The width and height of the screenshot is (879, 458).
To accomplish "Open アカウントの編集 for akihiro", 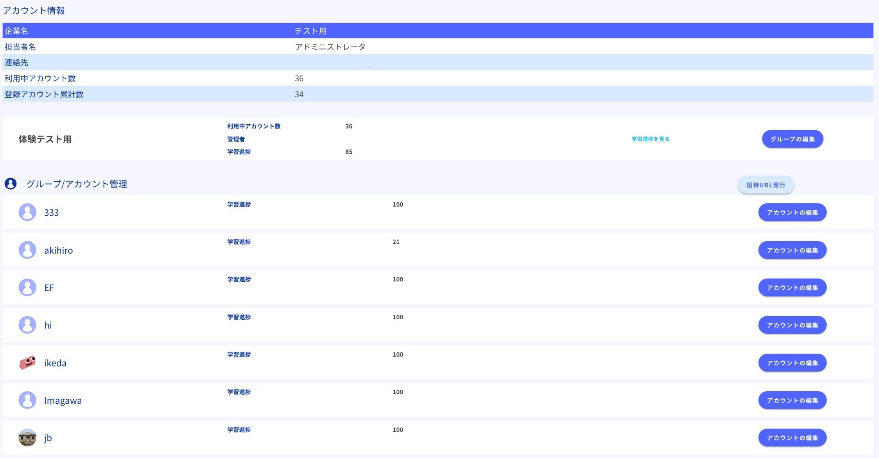I will click(x=792, y=250).
